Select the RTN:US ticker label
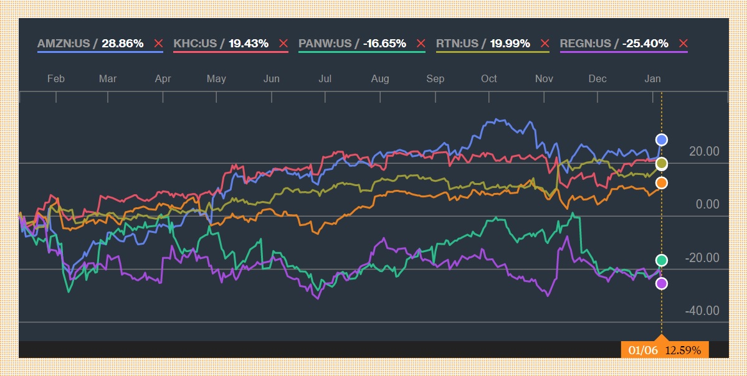The width and height of the screenshot is (747, 376). tap(457, 44)
